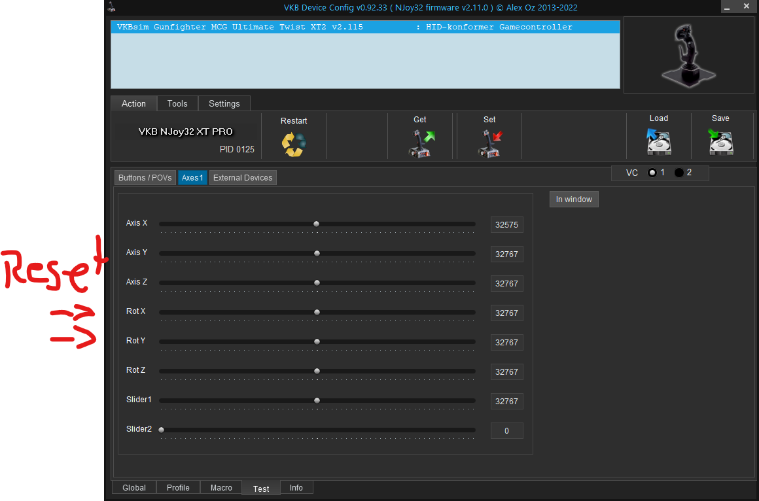Open the Profile bottom tab
The height and width of the screenshot is (501, 759).
(178, 487)
